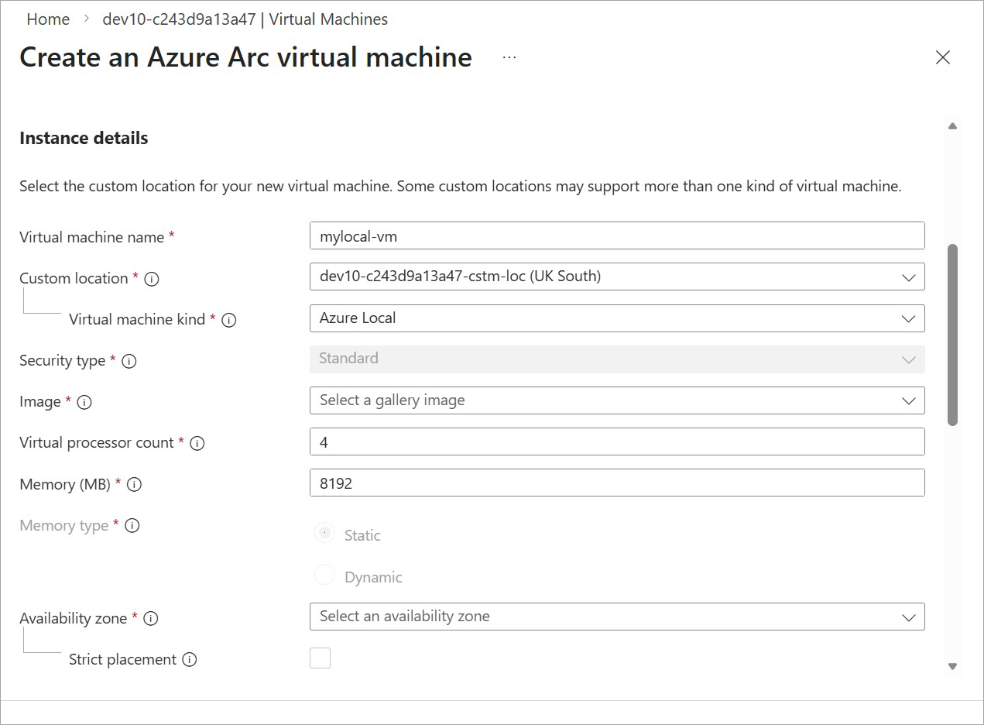Image resolution: width=984 pixels, height=725 pixels.
Task: Click the Virtual machine name input field
Action: click(x=616, y=236)
